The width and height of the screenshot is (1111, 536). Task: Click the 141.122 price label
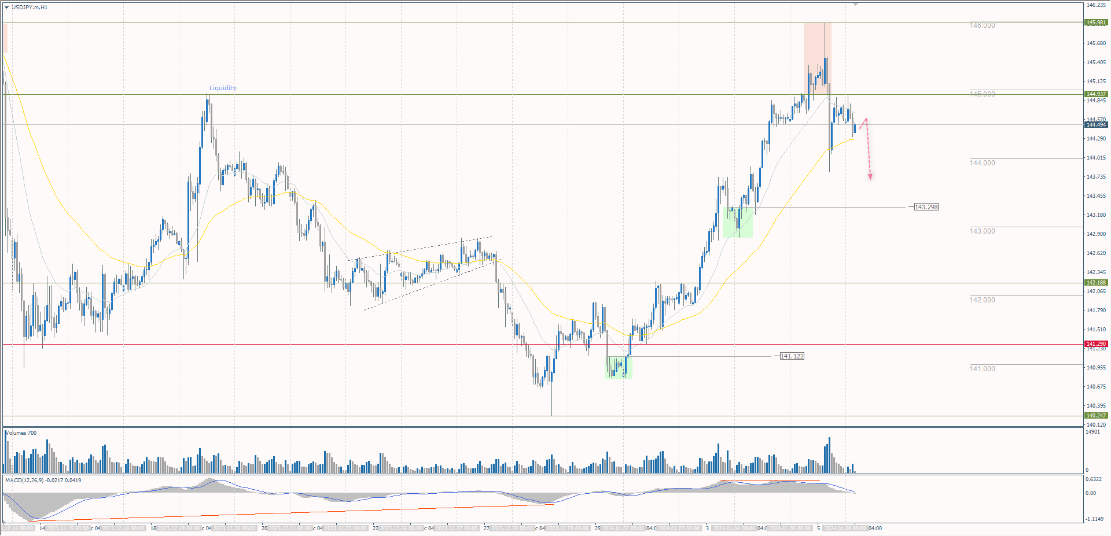click(x=792, y=356)
